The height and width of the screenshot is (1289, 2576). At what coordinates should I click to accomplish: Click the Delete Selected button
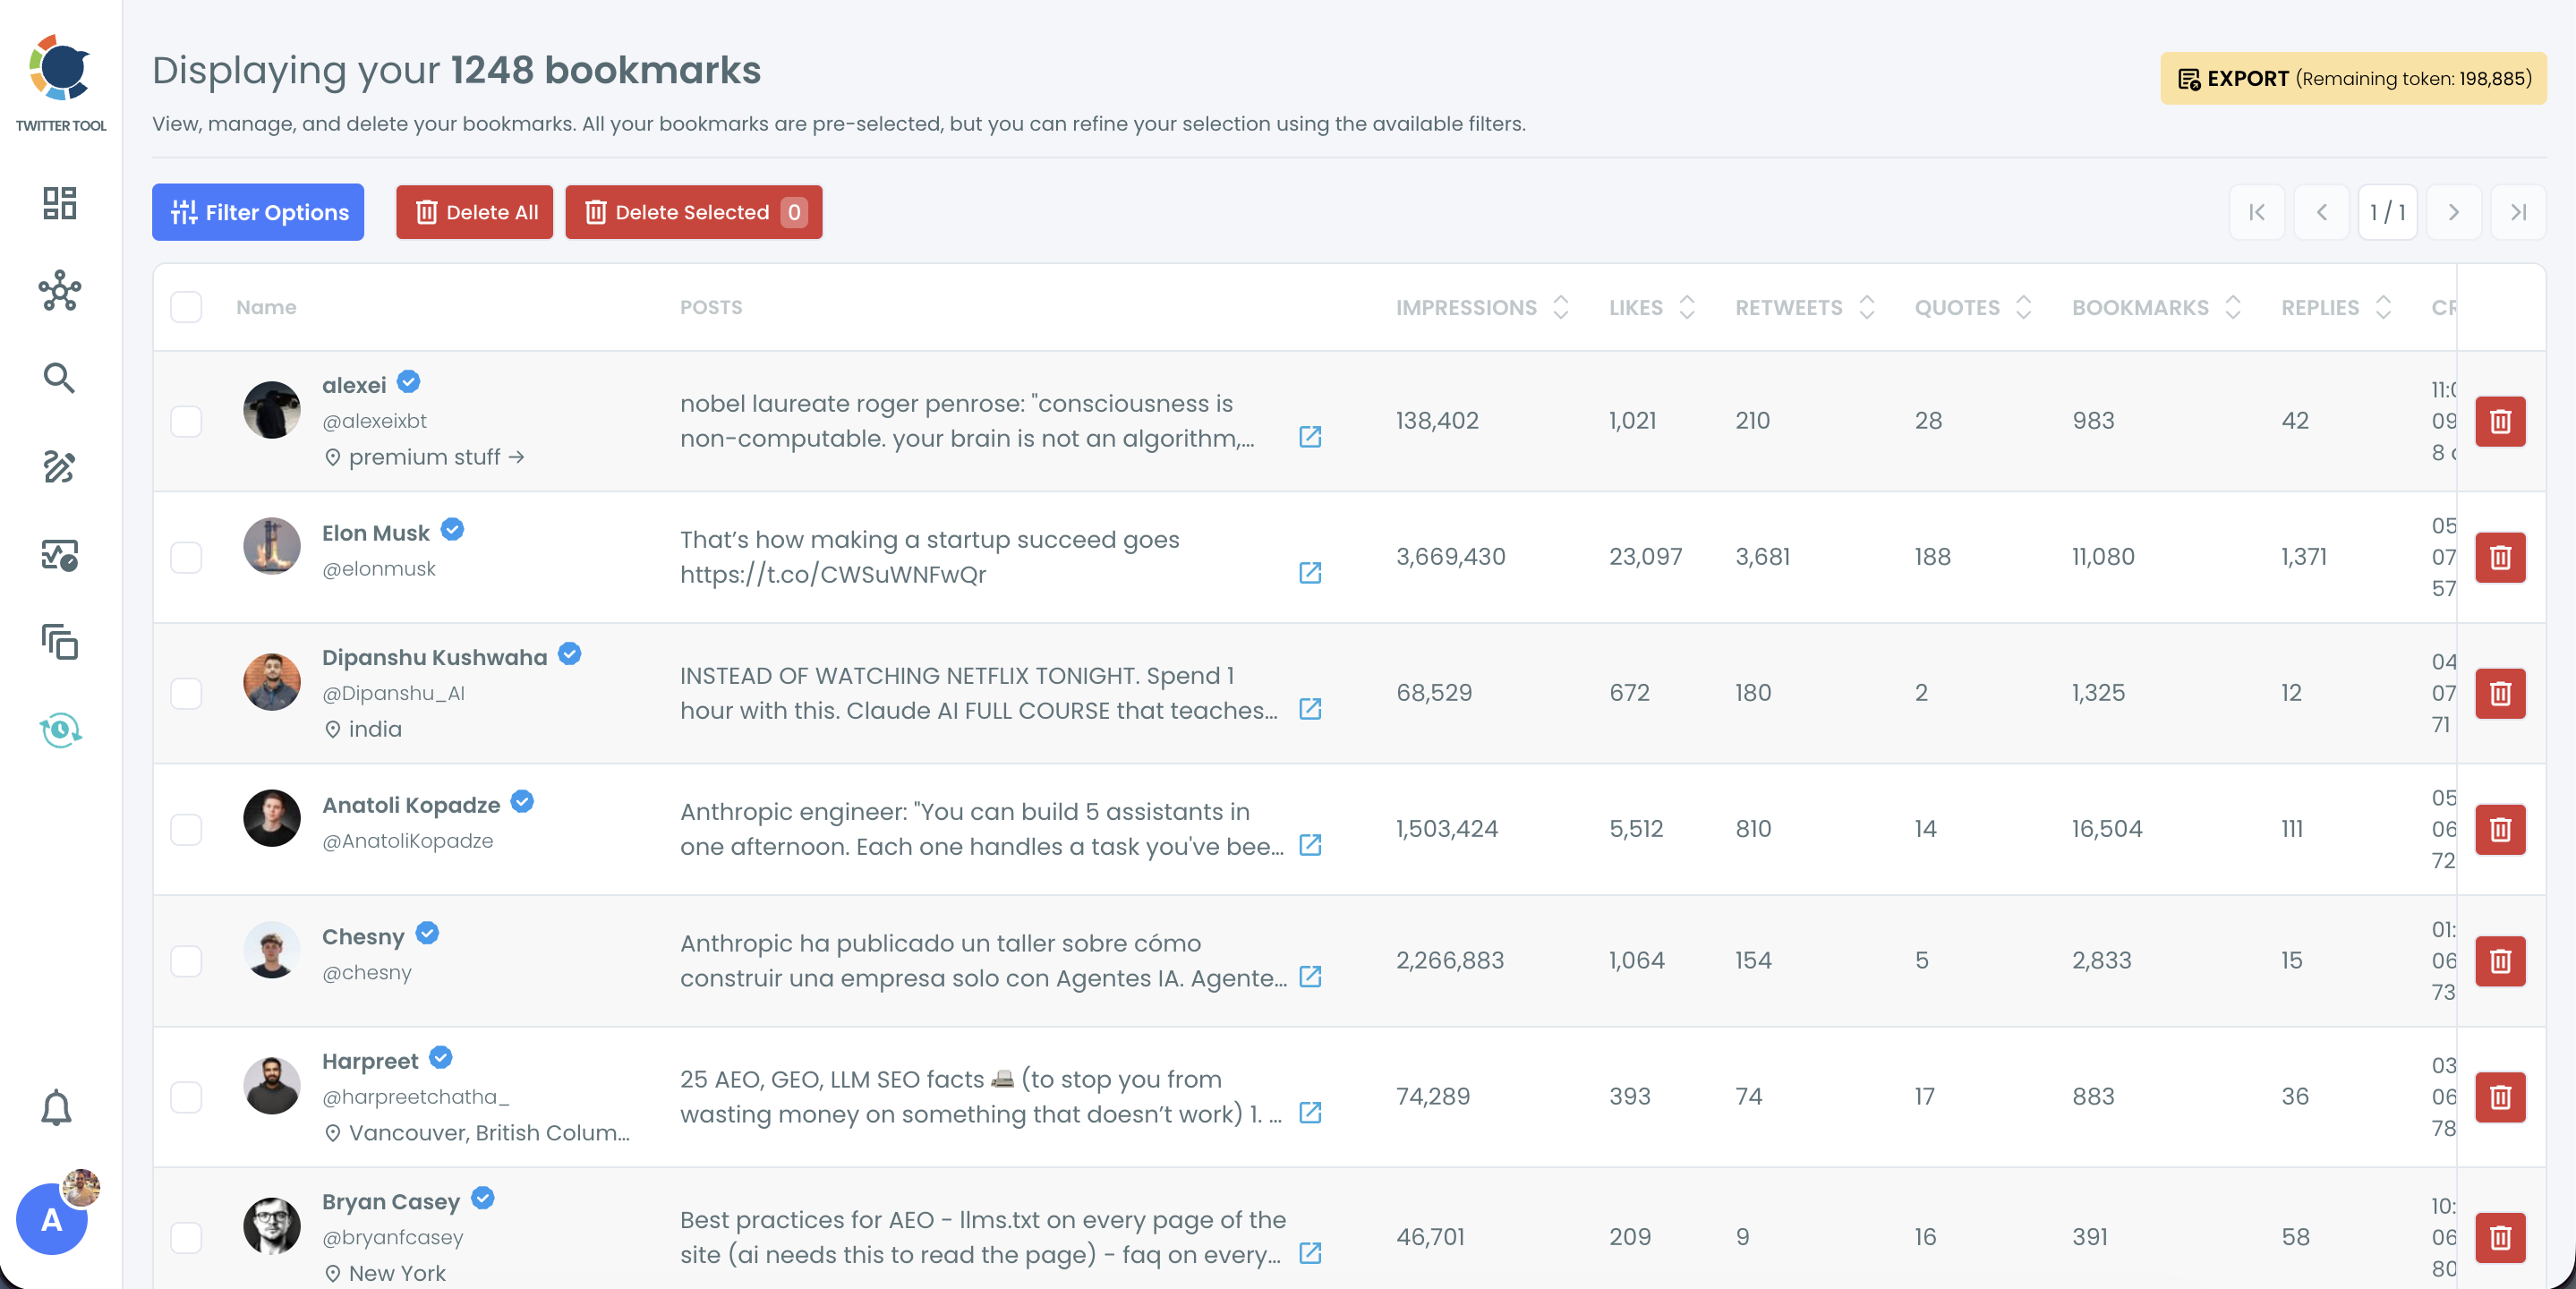click(x=694, y=212)
